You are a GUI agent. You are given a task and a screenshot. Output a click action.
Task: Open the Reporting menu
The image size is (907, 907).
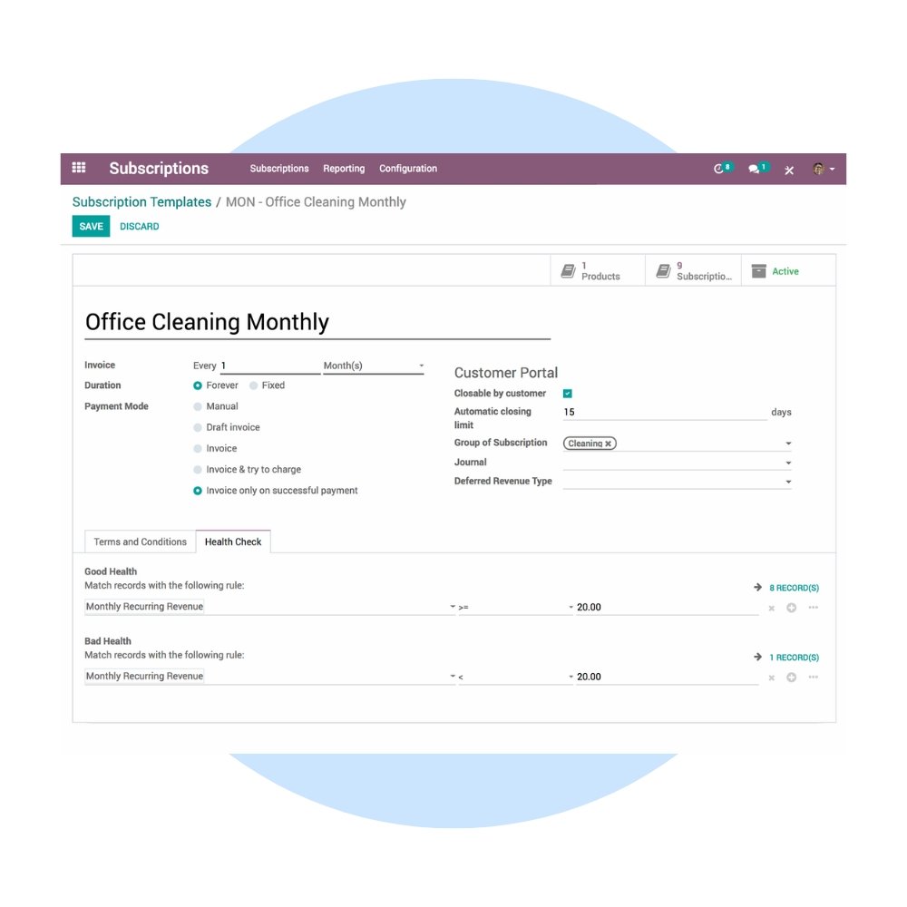tap(344, 169)
